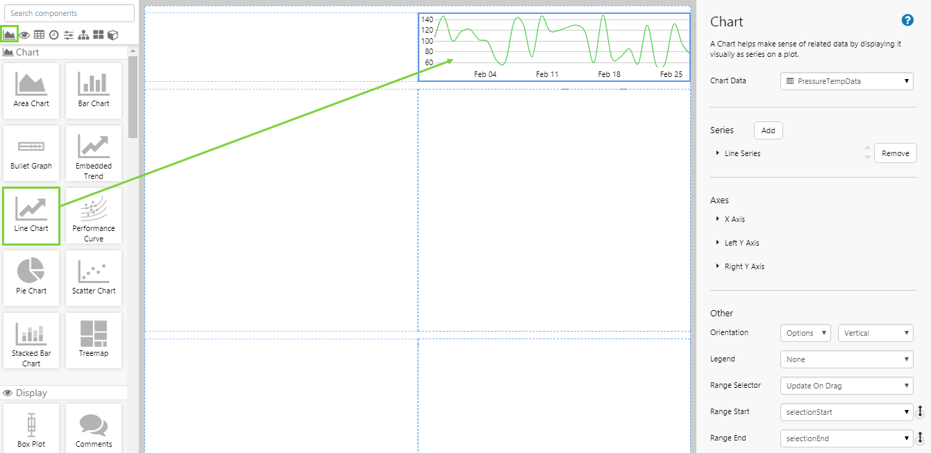
Task: Open the clock time components category
Action: (x=53, y=35)
